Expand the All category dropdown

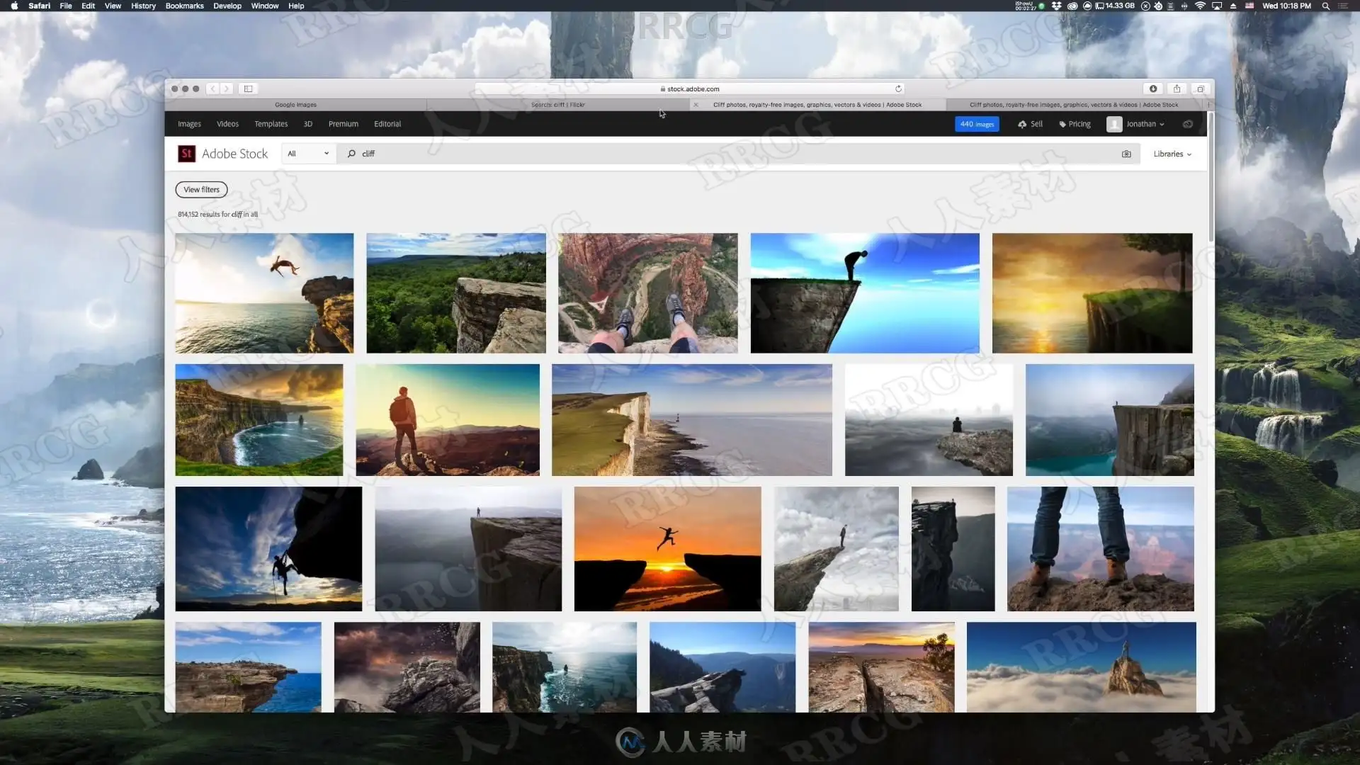click(x=308, y=154)
